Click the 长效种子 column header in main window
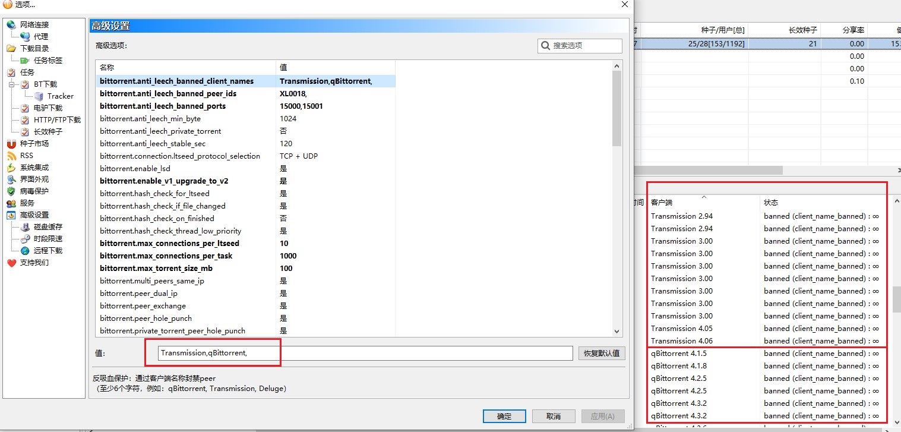Image resolution: width=901 pixels, height=432 pixels. [x=785, y=30]
